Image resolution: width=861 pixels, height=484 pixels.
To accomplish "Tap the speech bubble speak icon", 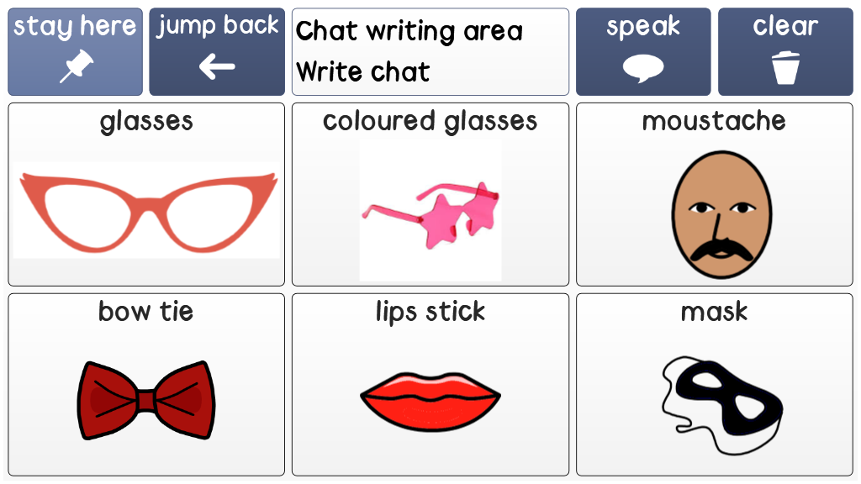I will [x=643, y=68].
